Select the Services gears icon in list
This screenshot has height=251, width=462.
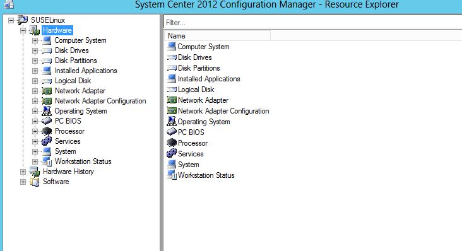click(172, 153)
